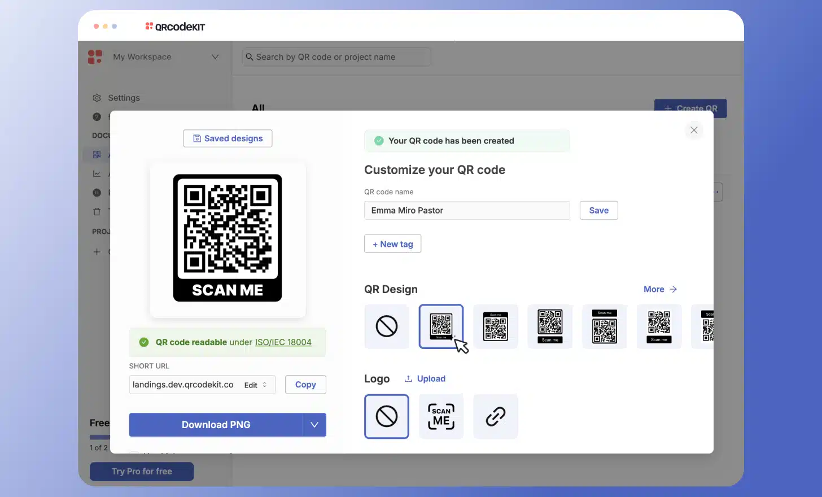
Task: Click the QR codes grid sidebar icon
Action: pyautogui.click(x=97, y=155)
